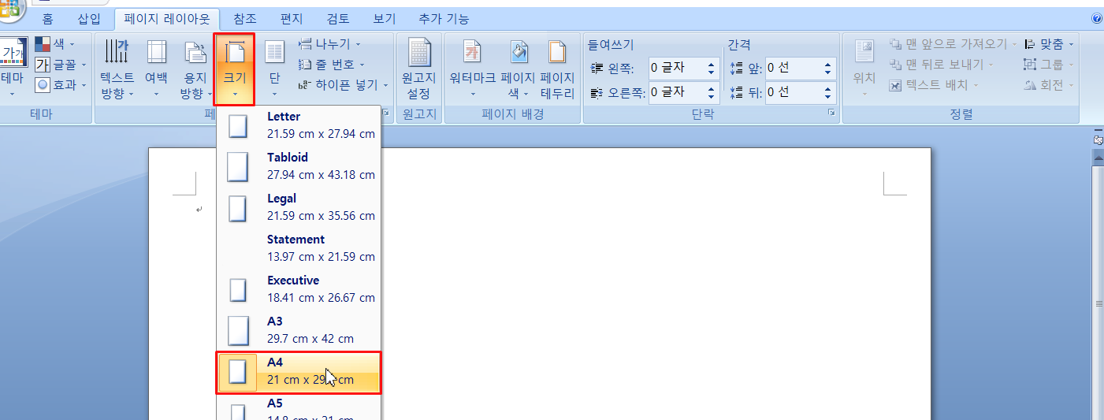The width and height of the screenshot is (1104, 420).
Task: Open the Page Setup dialog launcher
Action: point(386,114)
